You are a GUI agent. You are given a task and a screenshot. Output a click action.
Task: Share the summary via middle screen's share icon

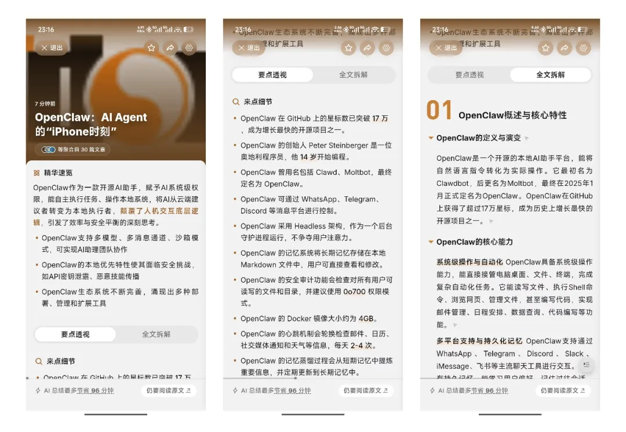coord(367,48)
